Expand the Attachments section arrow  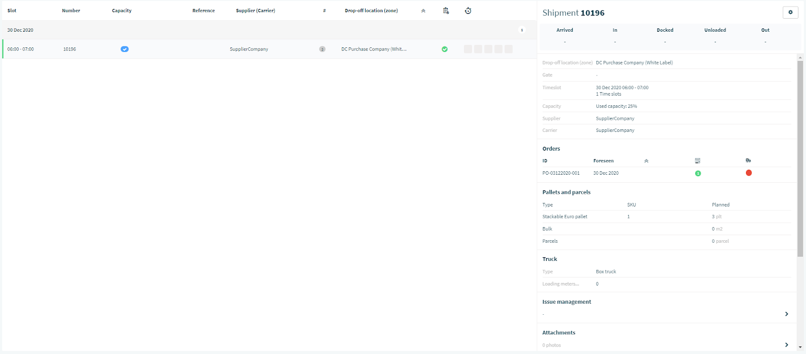(786, 345)
